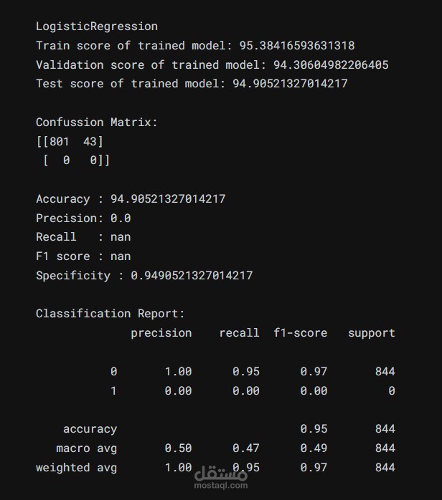Click the weighted avg row label
Viewport: 442px width, 500px height.
tap(76, 468)
